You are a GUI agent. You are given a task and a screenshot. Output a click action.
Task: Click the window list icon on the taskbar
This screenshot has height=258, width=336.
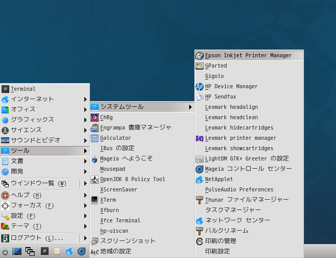pyautogui.click(x=30, y=251)
